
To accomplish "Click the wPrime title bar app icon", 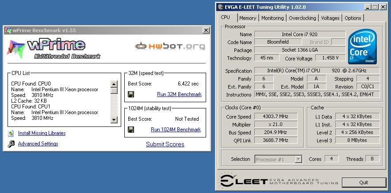I will pos(8,30).
